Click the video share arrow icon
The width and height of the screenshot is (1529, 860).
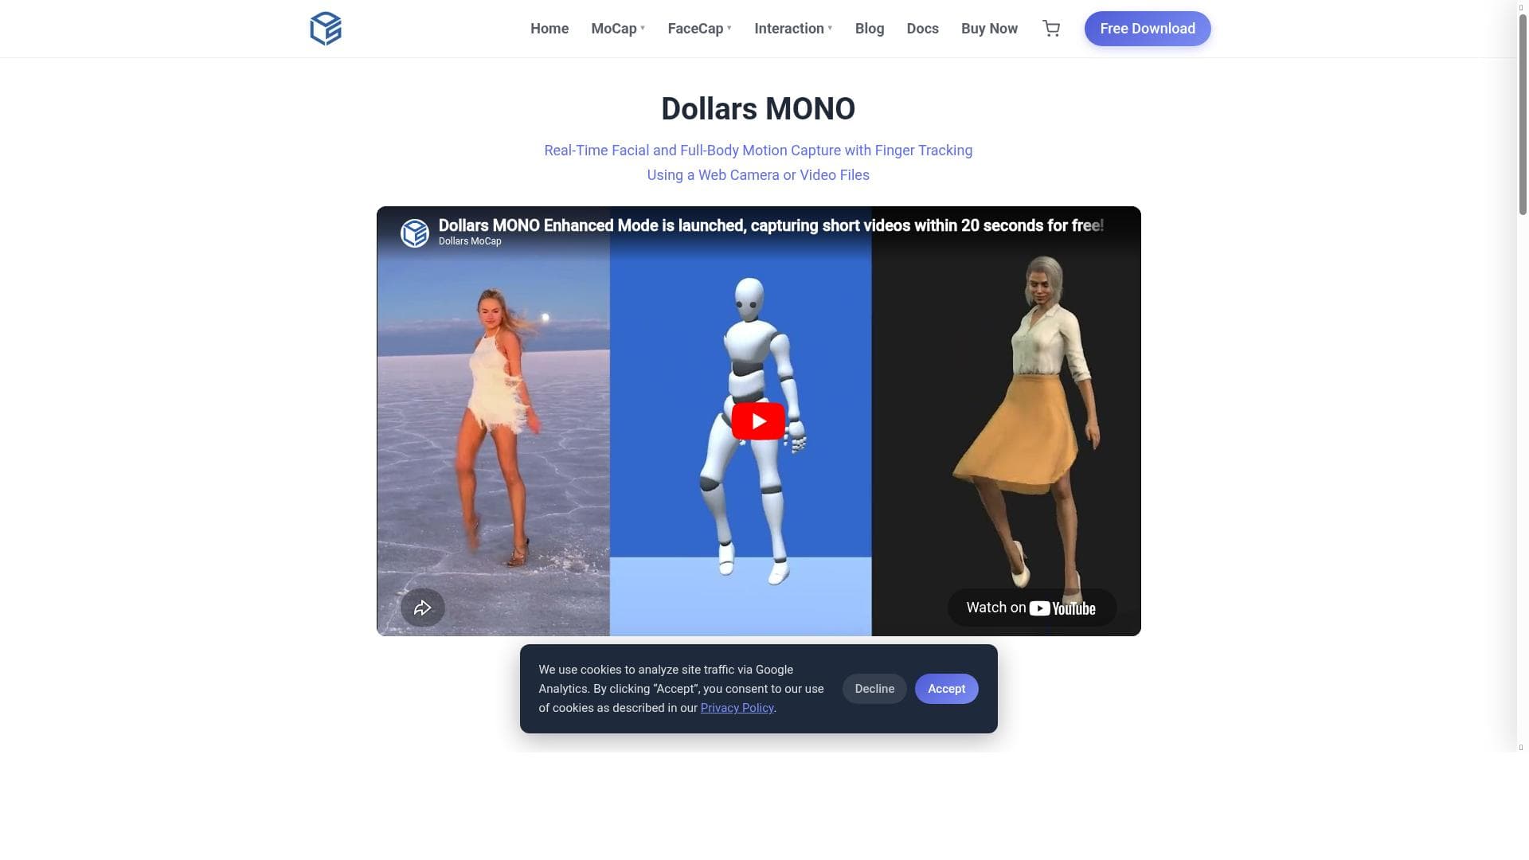[x=423, y=608]
